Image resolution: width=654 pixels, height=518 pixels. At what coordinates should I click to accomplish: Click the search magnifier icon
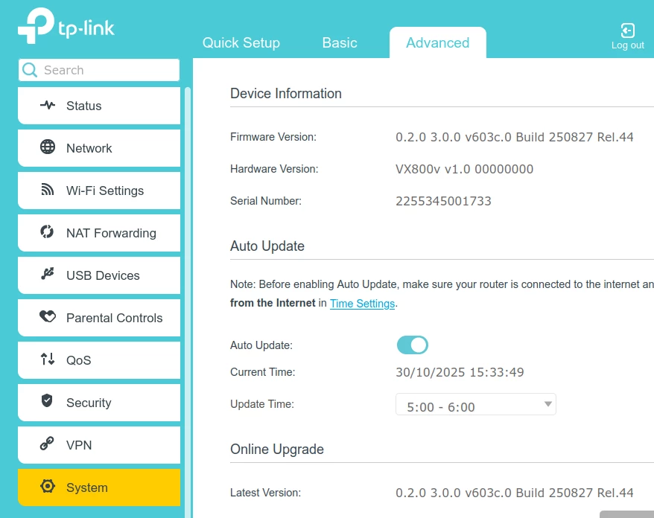30,70
